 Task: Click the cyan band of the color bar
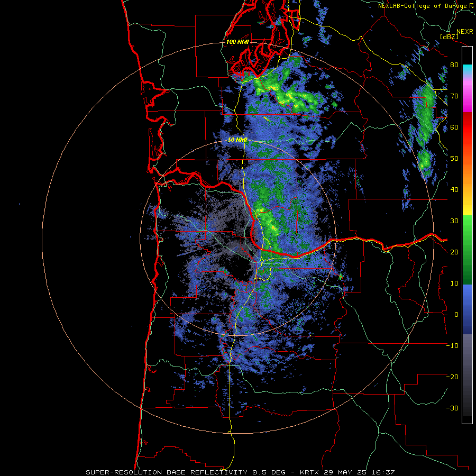point(467,69)
